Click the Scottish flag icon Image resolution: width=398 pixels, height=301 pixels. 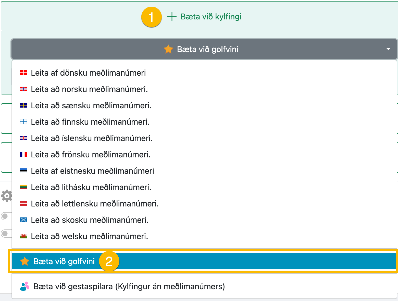click(x=23, y=220)
